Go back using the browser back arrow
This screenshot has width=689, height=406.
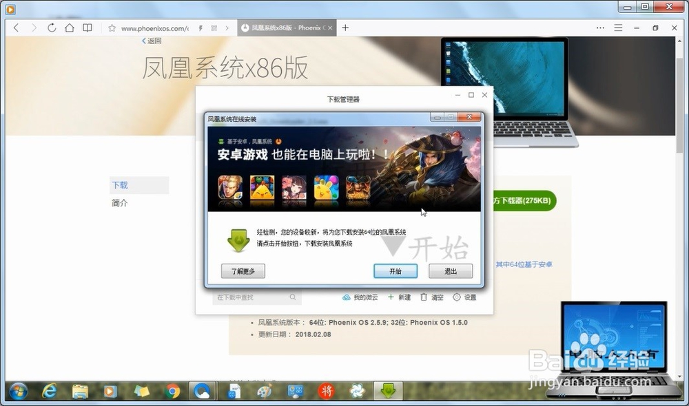click(17, 28)
